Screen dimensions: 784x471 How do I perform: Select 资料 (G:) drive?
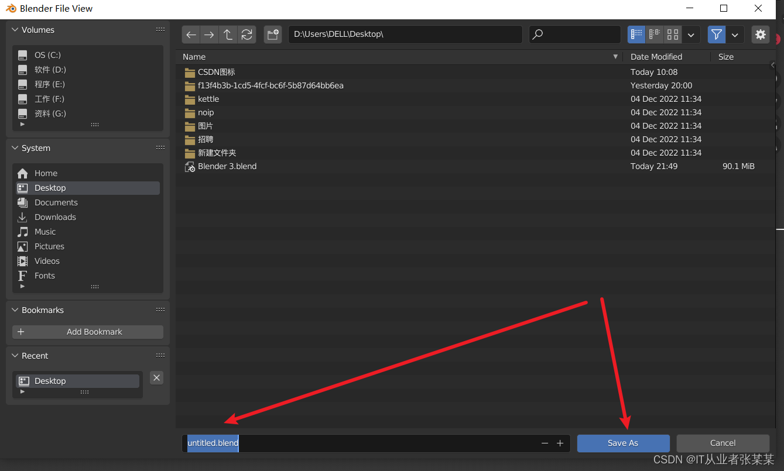click(88, 114)
